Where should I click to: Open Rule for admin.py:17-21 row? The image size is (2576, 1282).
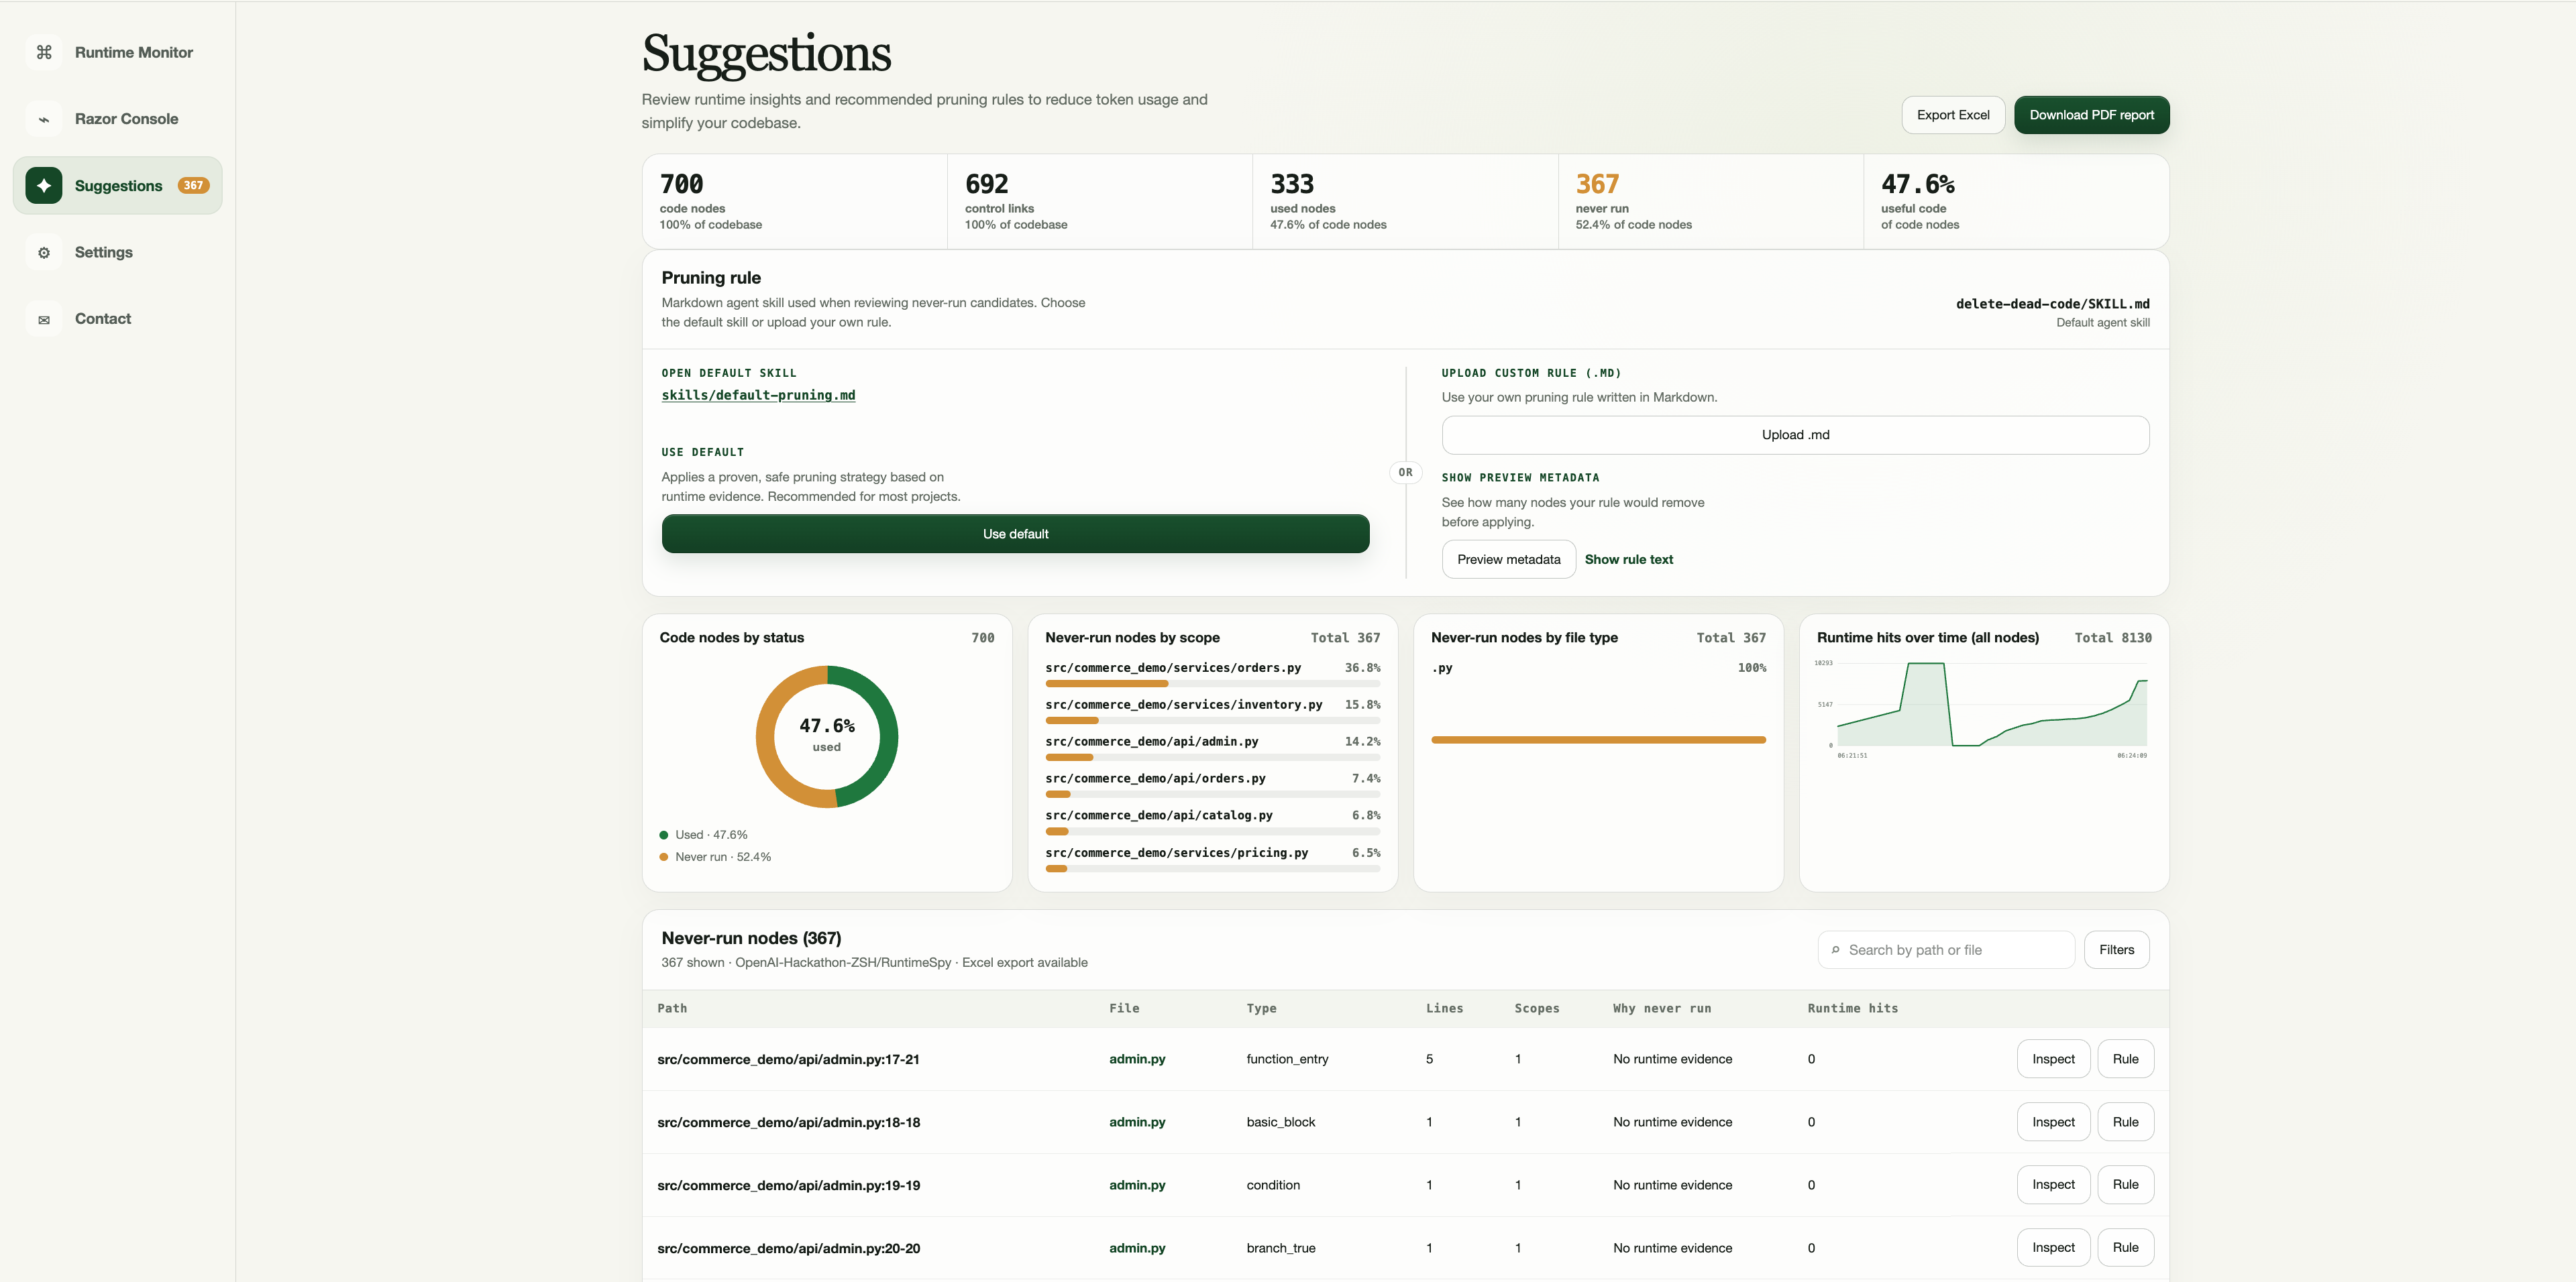click(2125, 1059)
